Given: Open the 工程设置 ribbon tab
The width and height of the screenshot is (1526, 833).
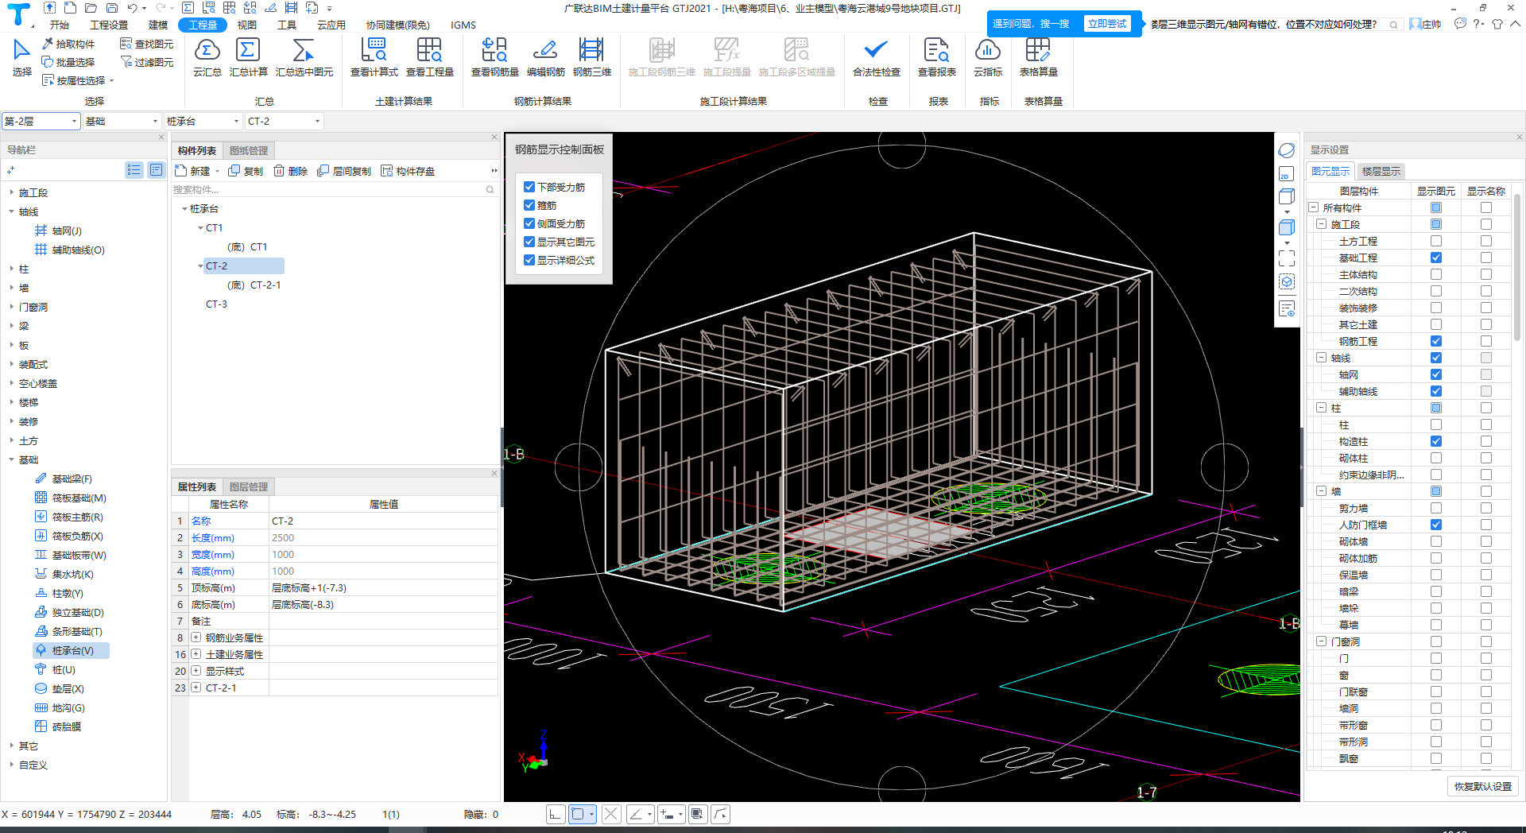Looking at the screenshot, I should pos(109,25).
